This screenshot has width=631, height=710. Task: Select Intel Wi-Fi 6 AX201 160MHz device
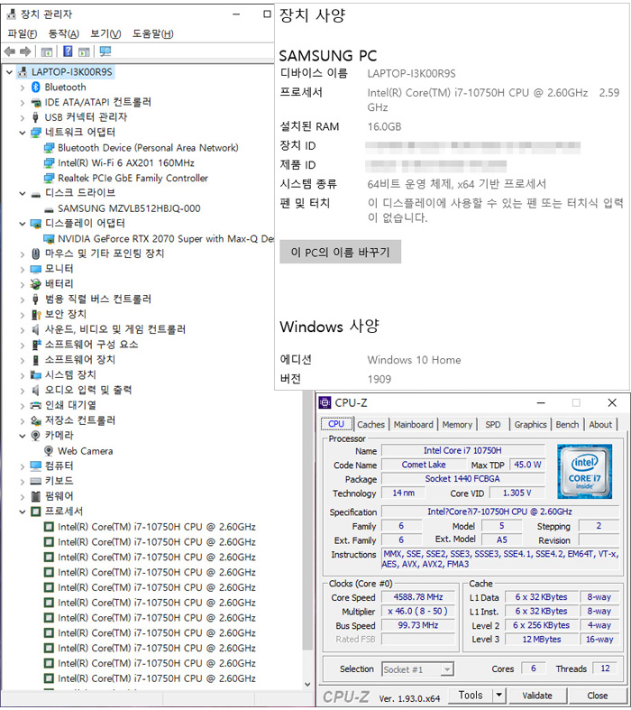pos(125,163)
